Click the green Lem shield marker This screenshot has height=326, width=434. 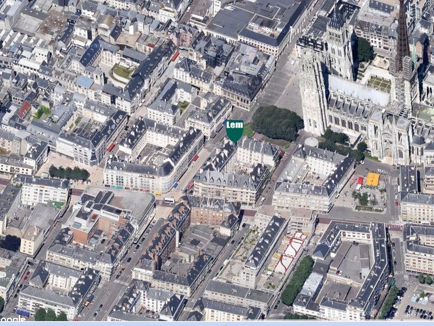click(x=234, y=130)
